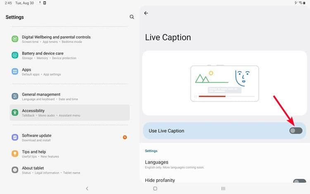Open recent apps from navigation bar
Viewport: 310px width, 194px height.
click(x=223, y=189)
